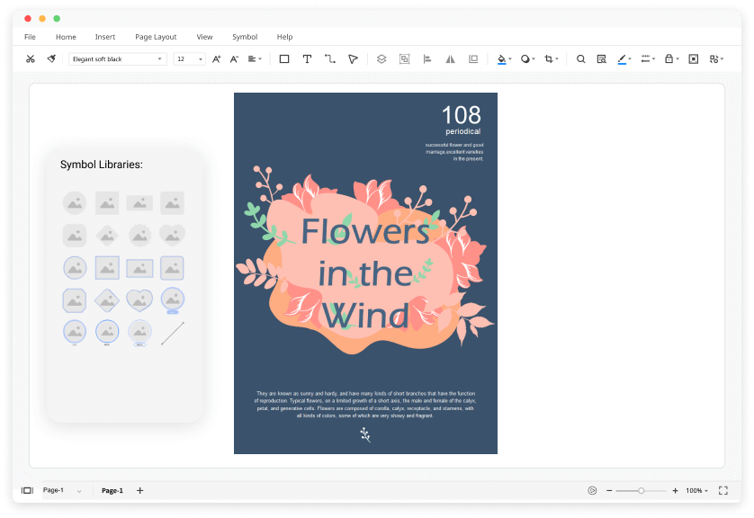Open the font name dropdown
Screen dimensions: 754x518
118,59
